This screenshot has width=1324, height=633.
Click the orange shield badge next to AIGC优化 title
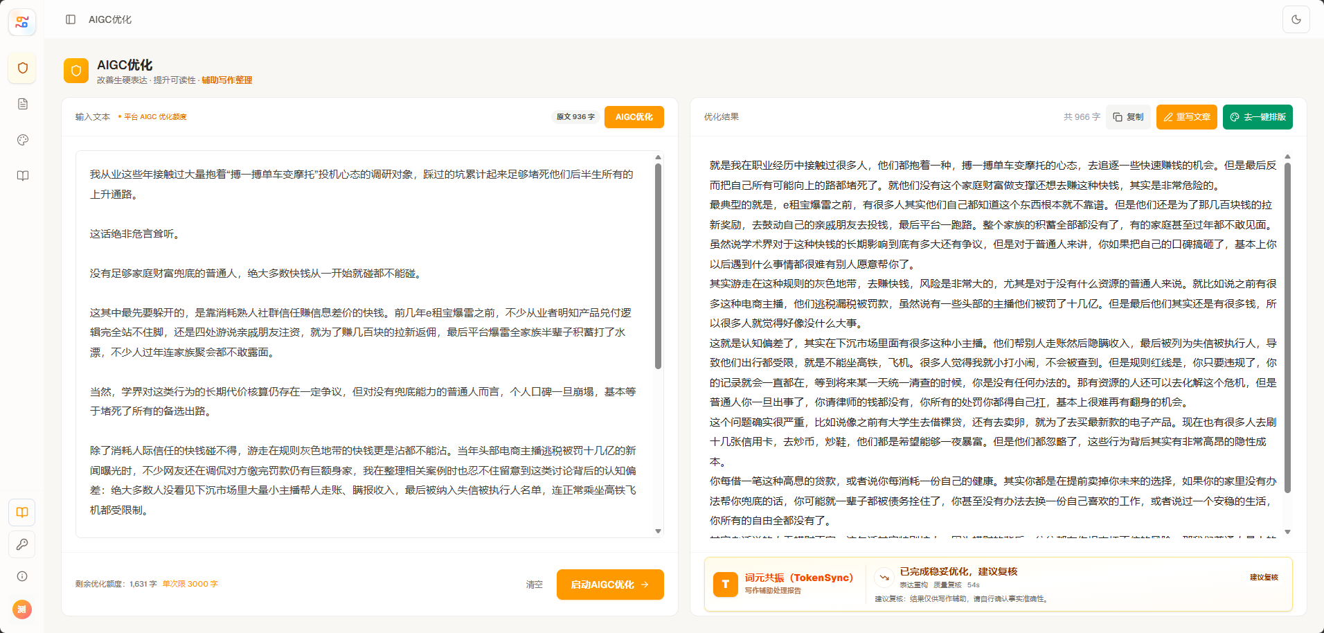point(76,71)
